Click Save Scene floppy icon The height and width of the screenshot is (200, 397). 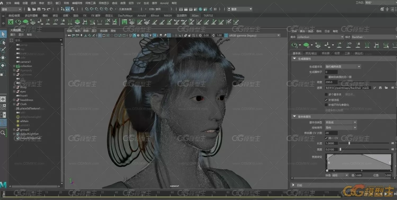click(39, 9)
